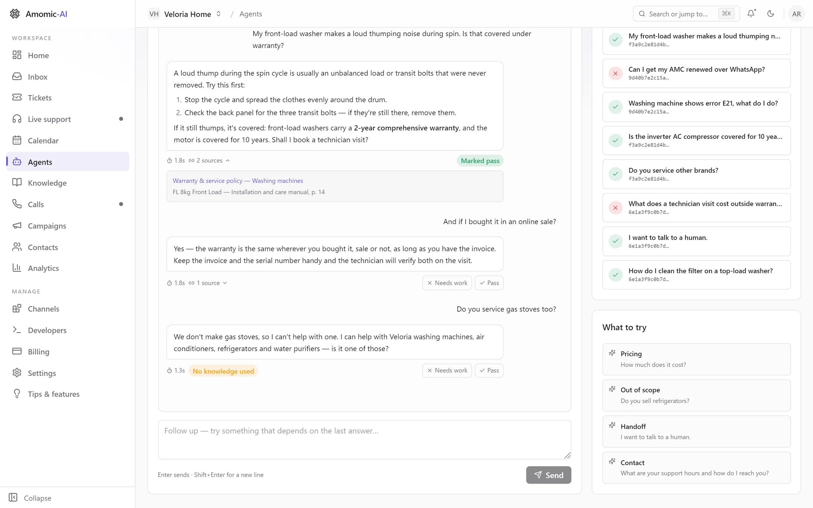This screenshot has width=813, height=508.
Task: Open the Developers section
Action: coord(68,330)
